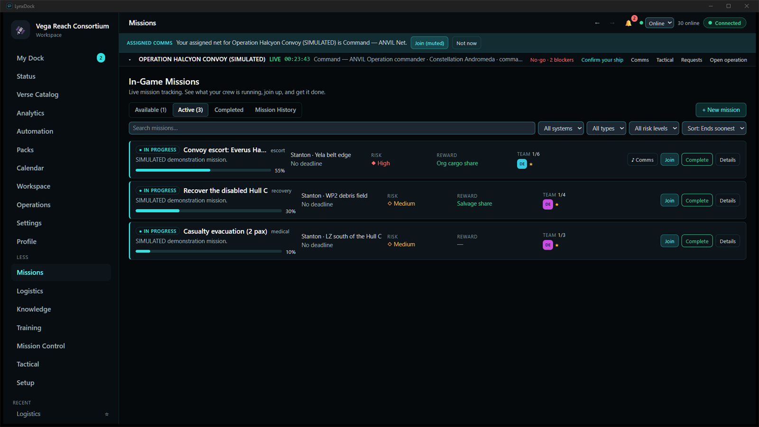Open Calendar in the sidebar
The width and height of the screenshot is (759, 427).
pyautogui.click(x=61, y=168)
